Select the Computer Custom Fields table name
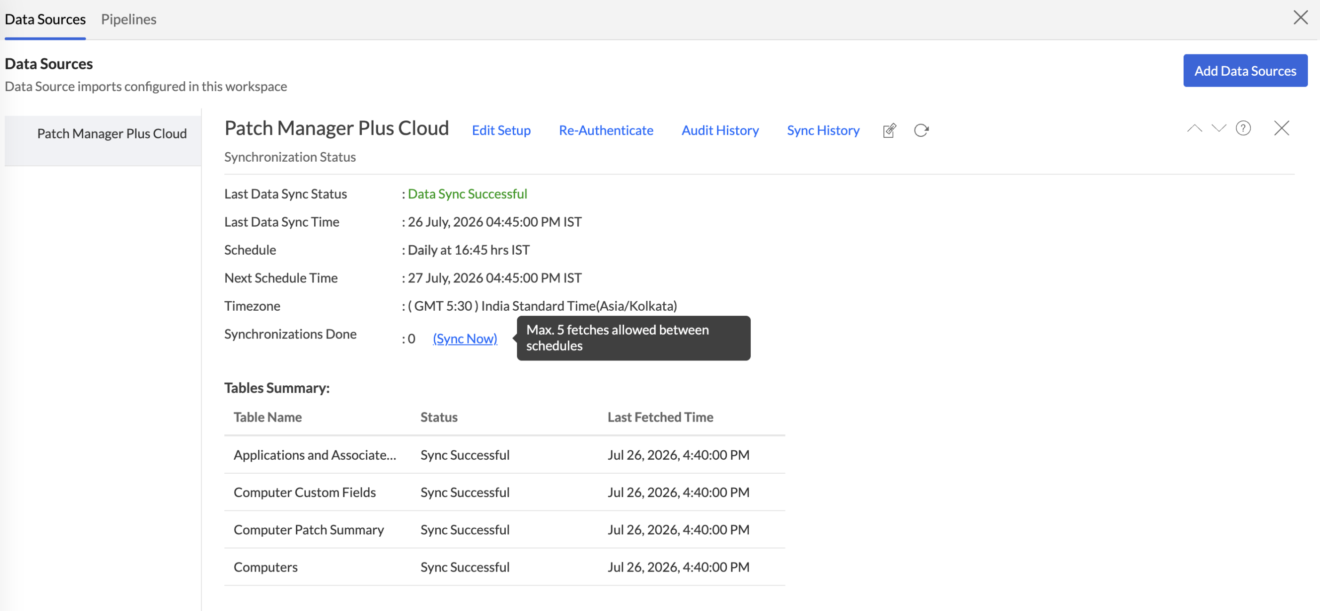Screen dimensions: 1320x611 304,492
